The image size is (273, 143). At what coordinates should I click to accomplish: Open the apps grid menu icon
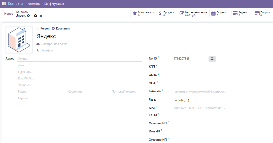pyautogui.click(x=4, y=4)
